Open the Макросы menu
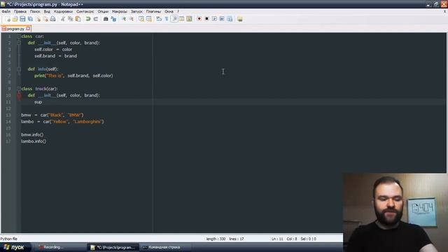This screenshot has width=448, height=252. tap(120, 11)
